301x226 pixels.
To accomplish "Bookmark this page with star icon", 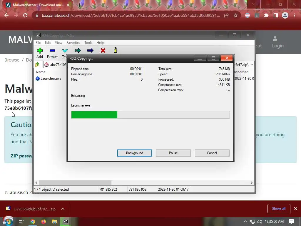I will click(236, 15).
